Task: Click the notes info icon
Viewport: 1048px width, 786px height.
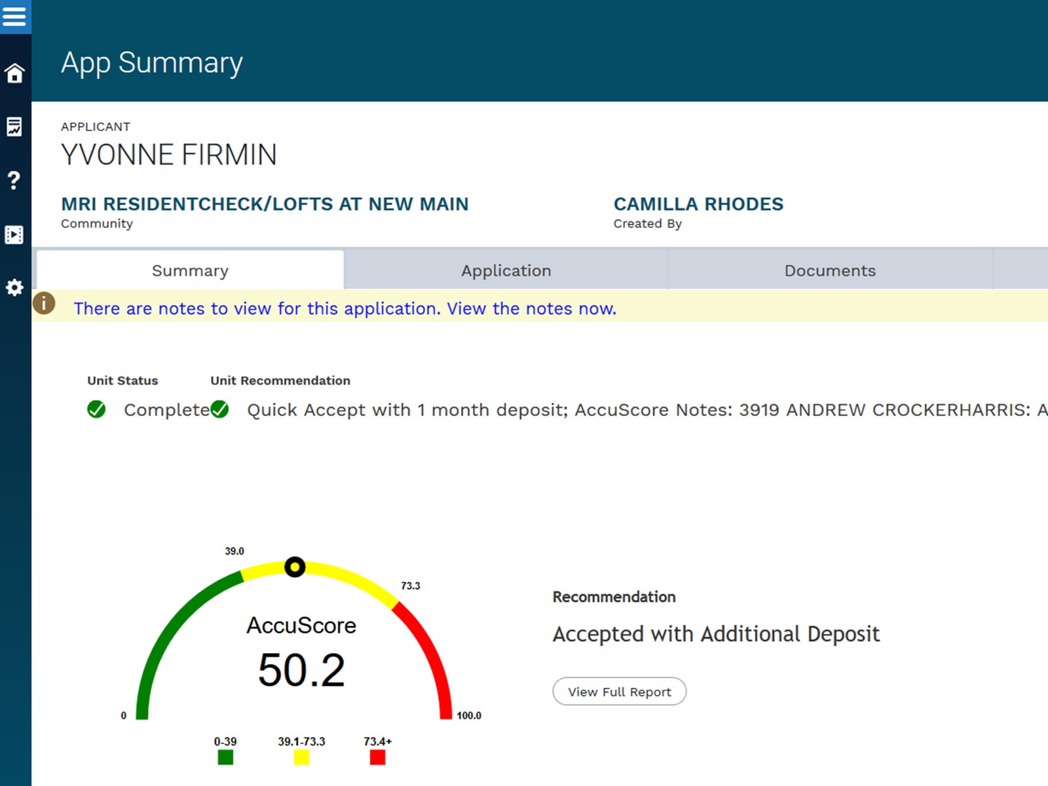Action: tap(44, 303)
